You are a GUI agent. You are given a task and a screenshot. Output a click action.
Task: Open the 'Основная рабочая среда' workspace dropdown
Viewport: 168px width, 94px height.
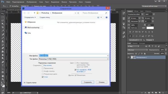(154, 6)
